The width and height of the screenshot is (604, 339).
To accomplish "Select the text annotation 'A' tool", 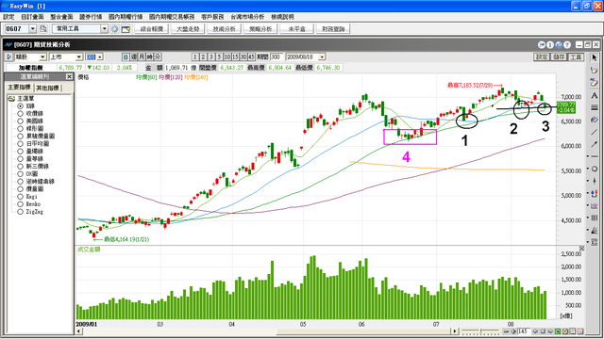I will (594, 95).
